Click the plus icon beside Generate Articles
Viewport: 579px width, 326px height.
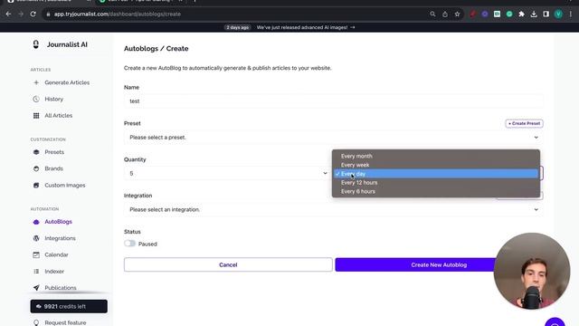click(x=36, y=82)
